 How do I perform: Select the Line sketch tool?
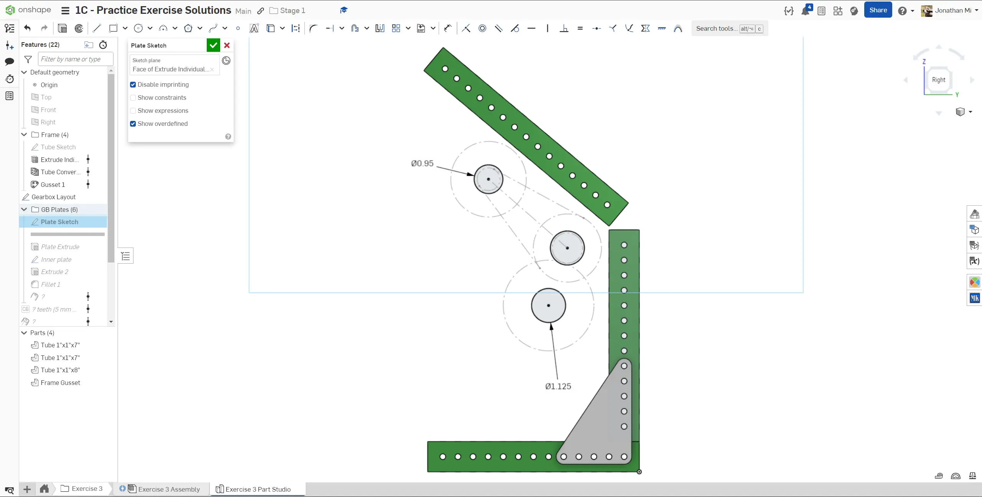pyautogui.click(x=97, y=28)
